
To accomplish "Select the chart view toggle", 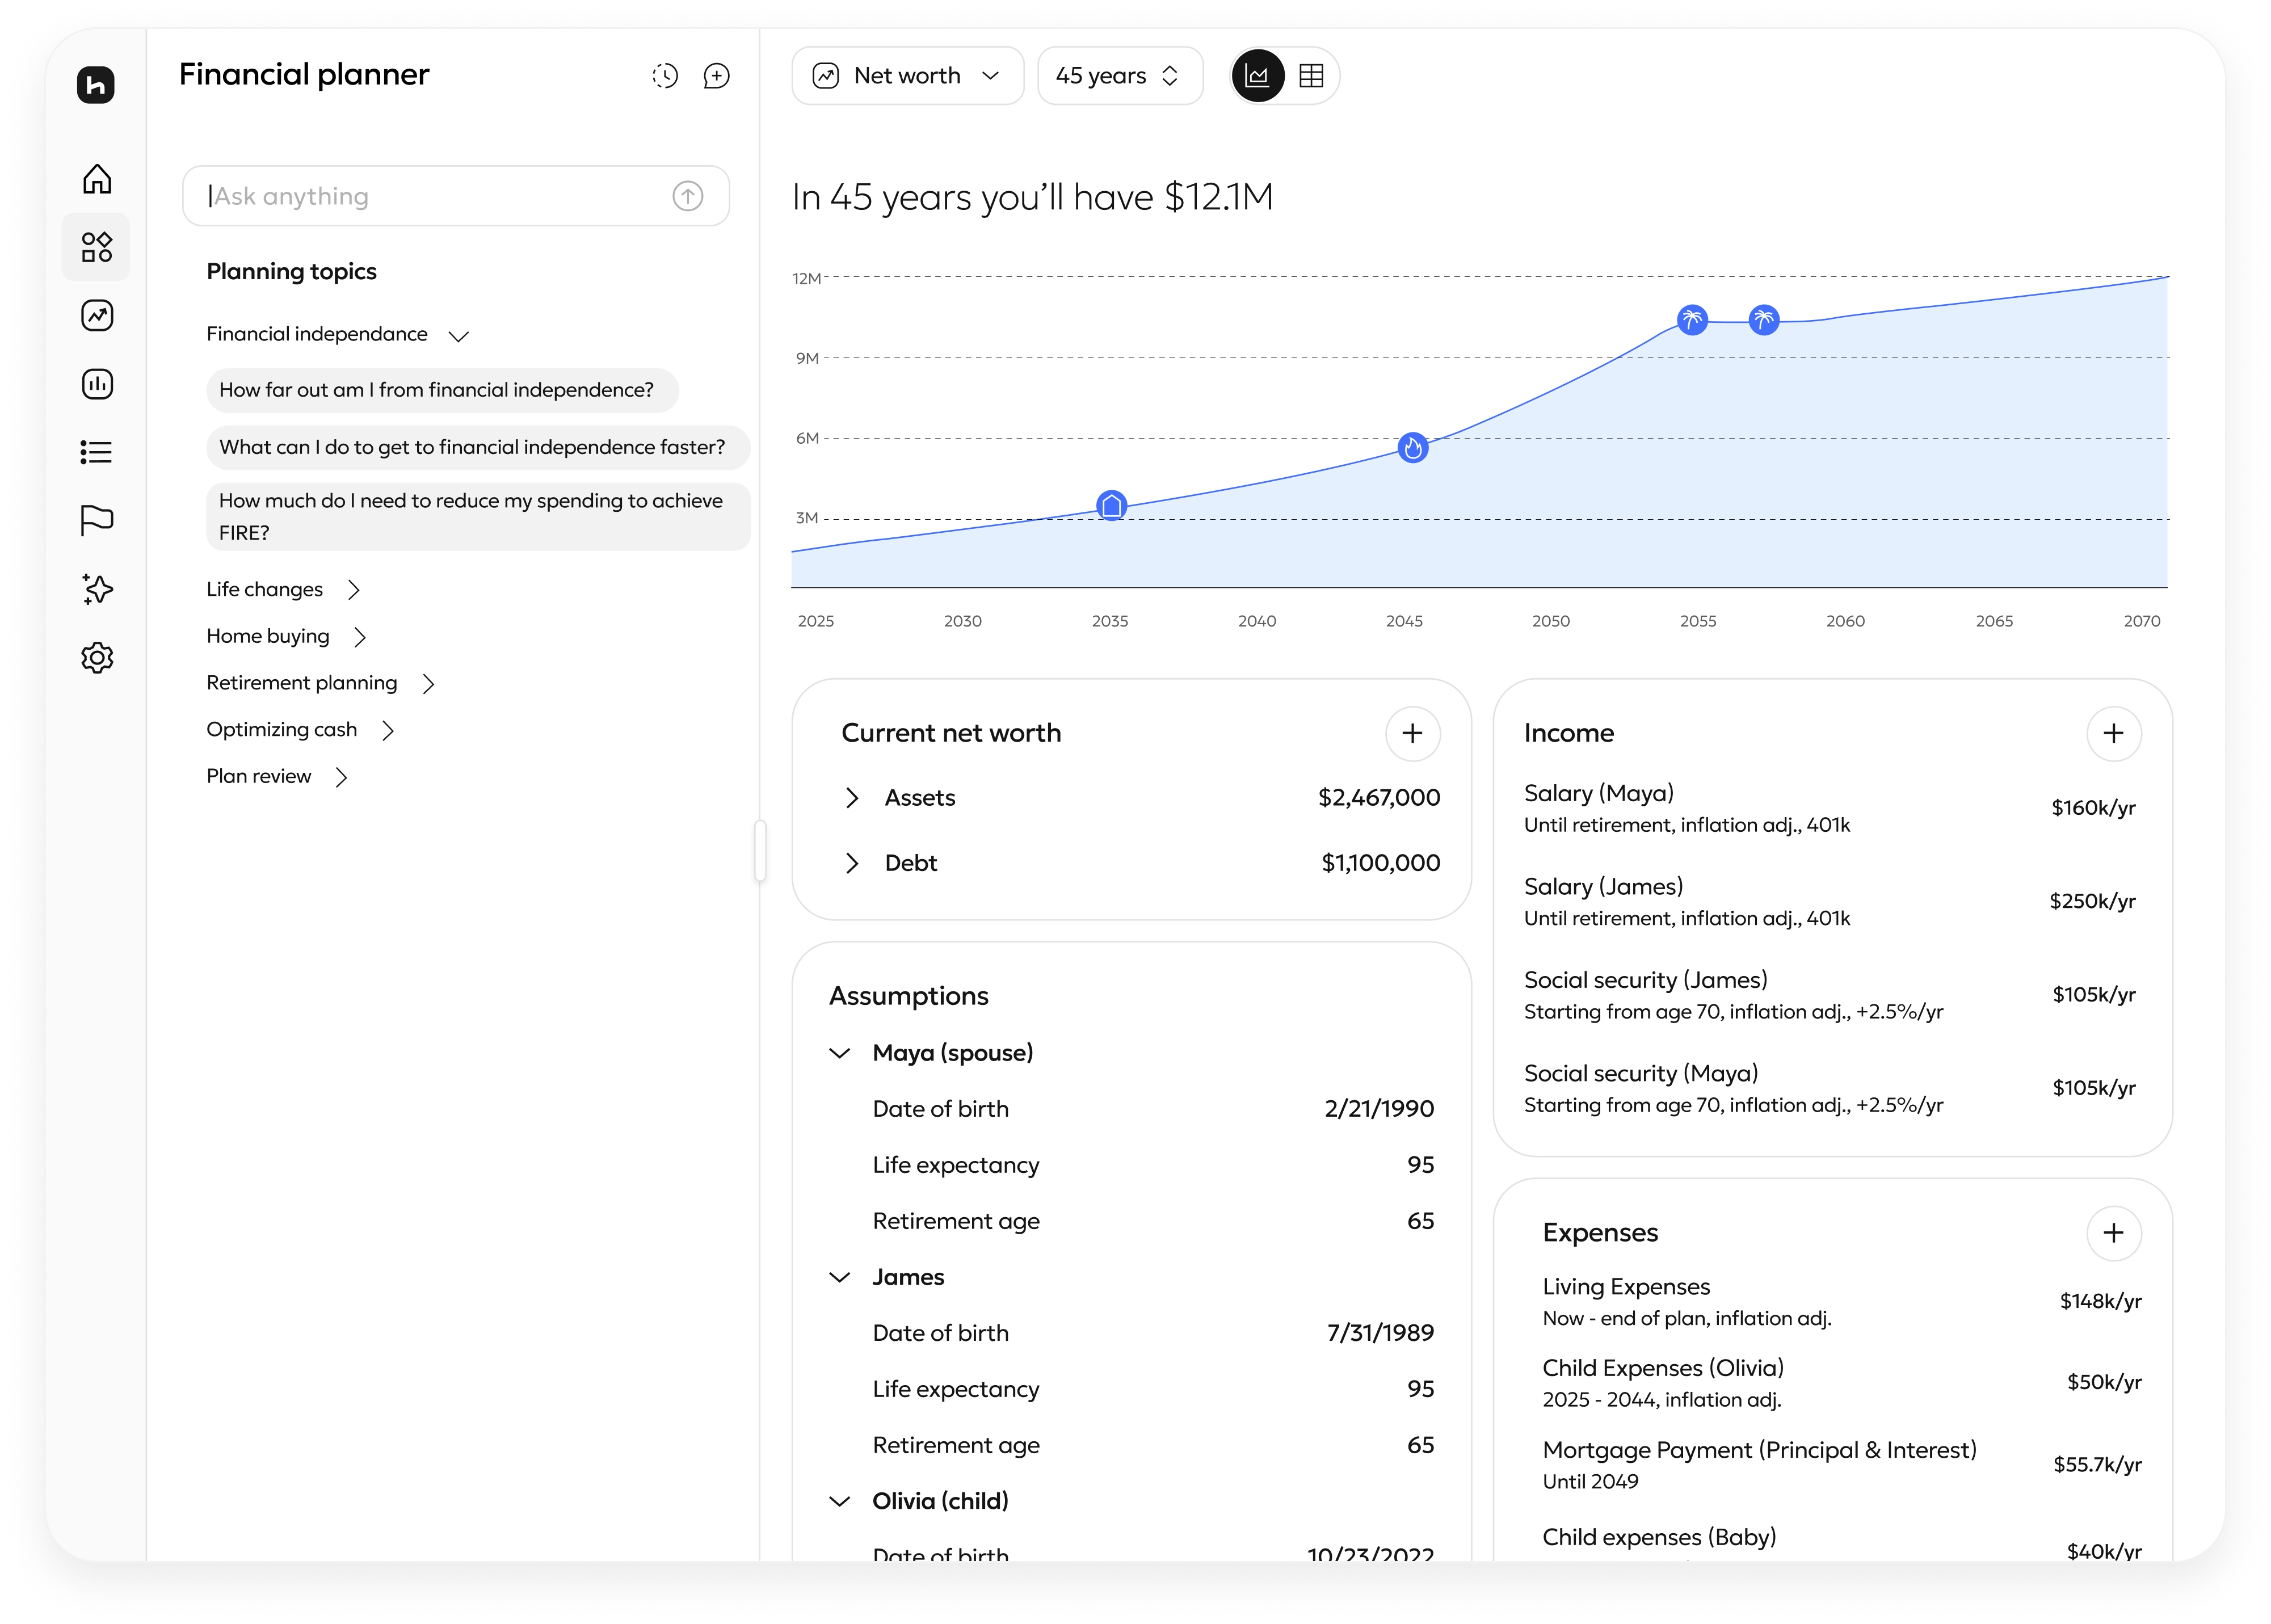I will pyautogui.click(x=1257, y=75).
